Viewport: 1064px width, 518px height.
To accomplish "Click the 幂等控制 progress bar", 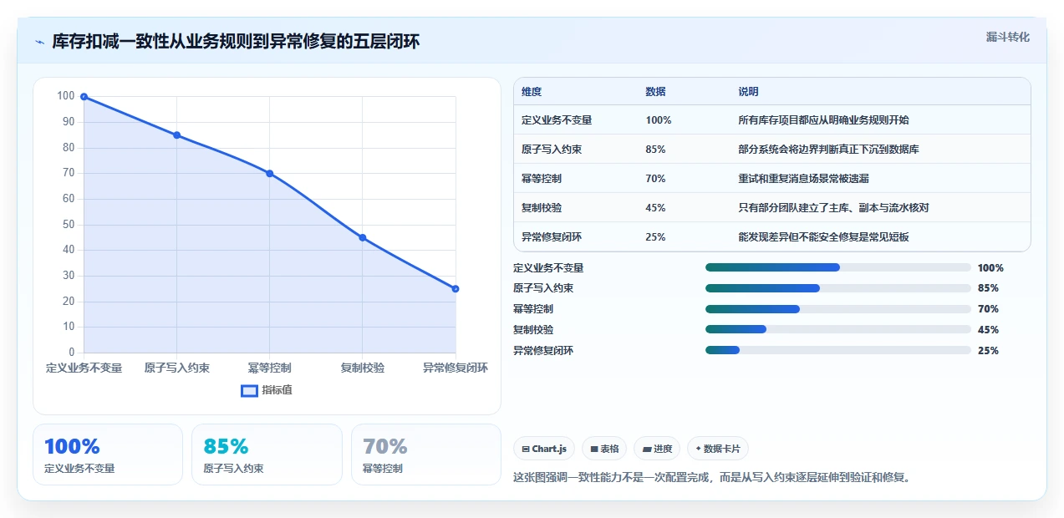I will coord(837,309).
